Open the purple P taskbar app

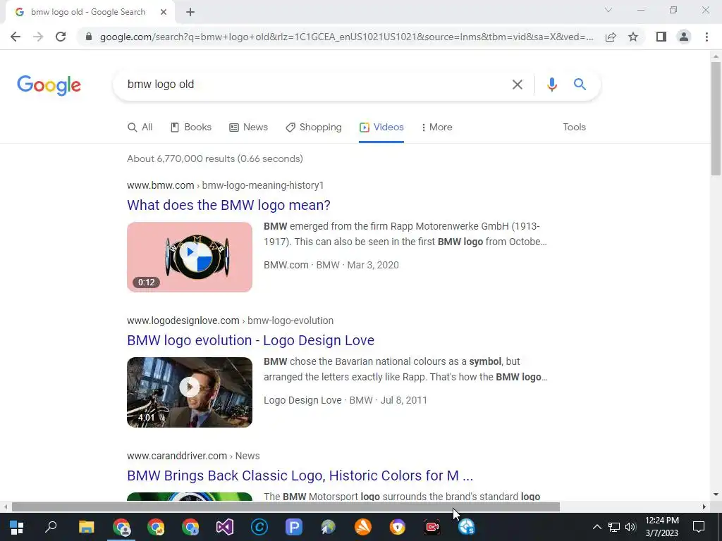(x=294, y=527)
